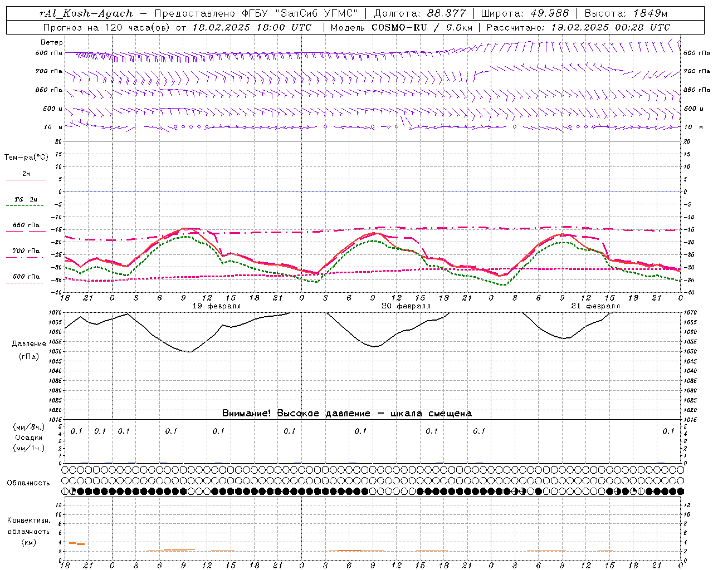Click the Высота: 1849м label
This screenshot has height=570, width=713.
(626, 13)
